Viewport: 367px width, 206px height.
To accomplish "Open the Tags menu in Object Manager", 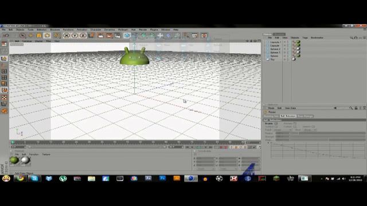I will (305, 38).
